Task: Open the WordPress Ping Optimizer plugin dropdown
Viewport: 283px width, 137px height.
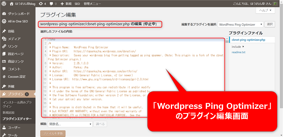Action: [x=241, y=25]
